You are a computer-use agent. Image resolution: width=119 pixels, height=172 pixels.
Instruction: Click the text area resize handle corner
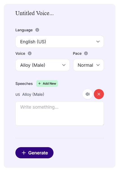click(x=103, y=125)
